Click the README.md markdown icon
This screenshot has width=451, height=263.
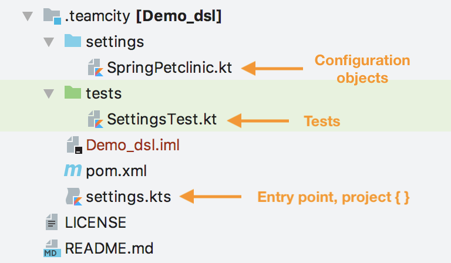52,248
